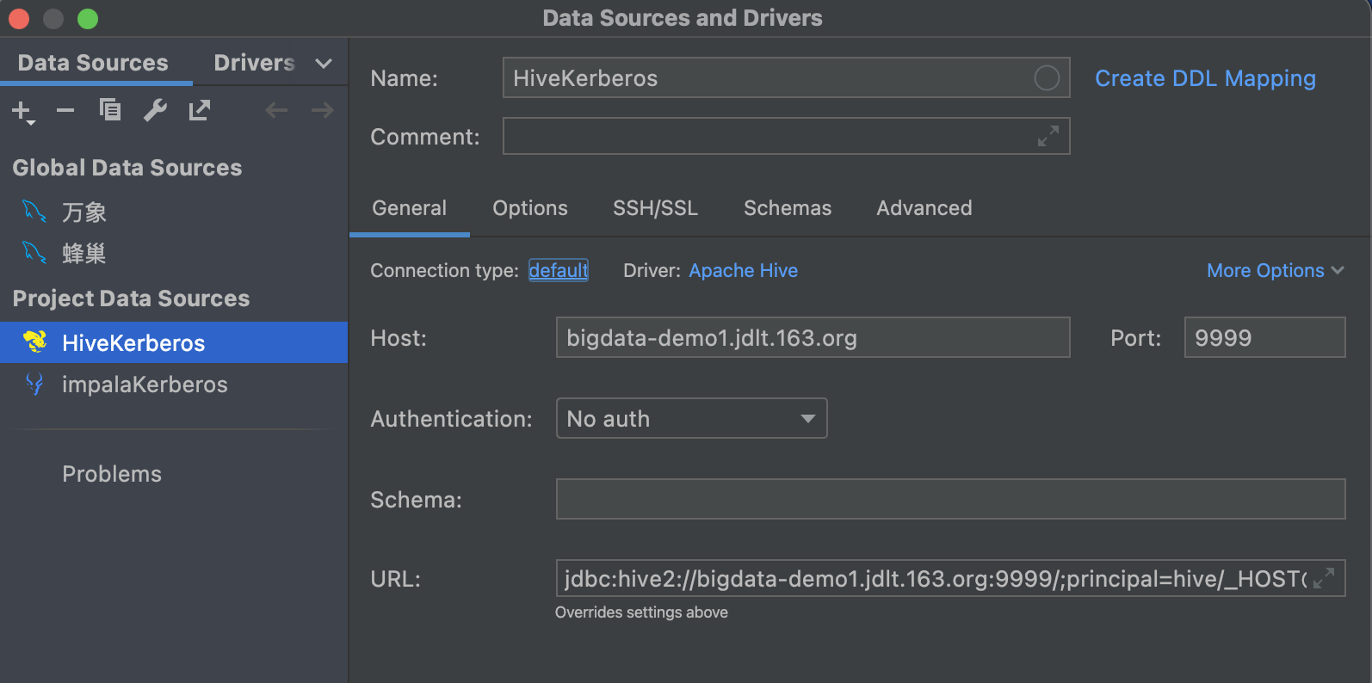The width and height of the screenshot is (1372, 683).
Task: Switch to the Data Sources tab
Action: pos(93,63)
